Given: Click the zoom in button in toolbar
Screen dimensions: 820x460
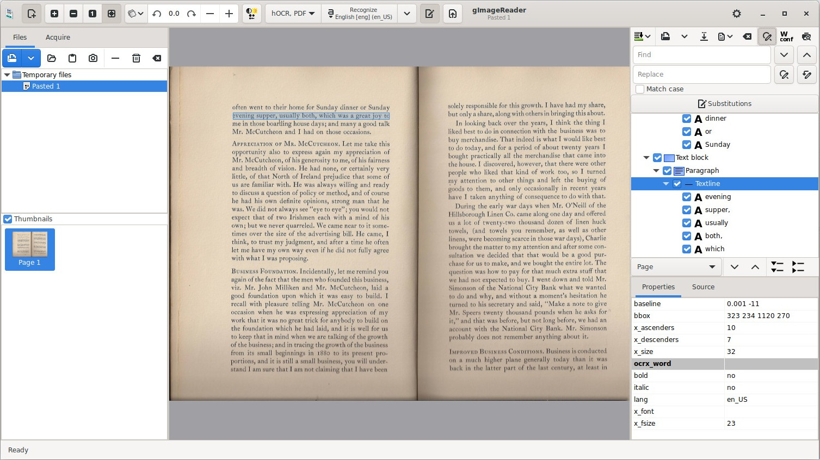Looking at the screenshot, I should coord(54,14).
